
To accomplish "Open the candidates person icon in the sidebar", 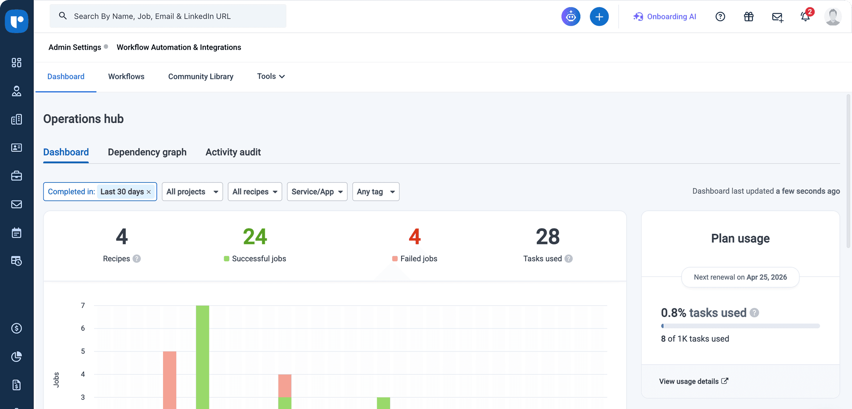I will click(17, 91).
